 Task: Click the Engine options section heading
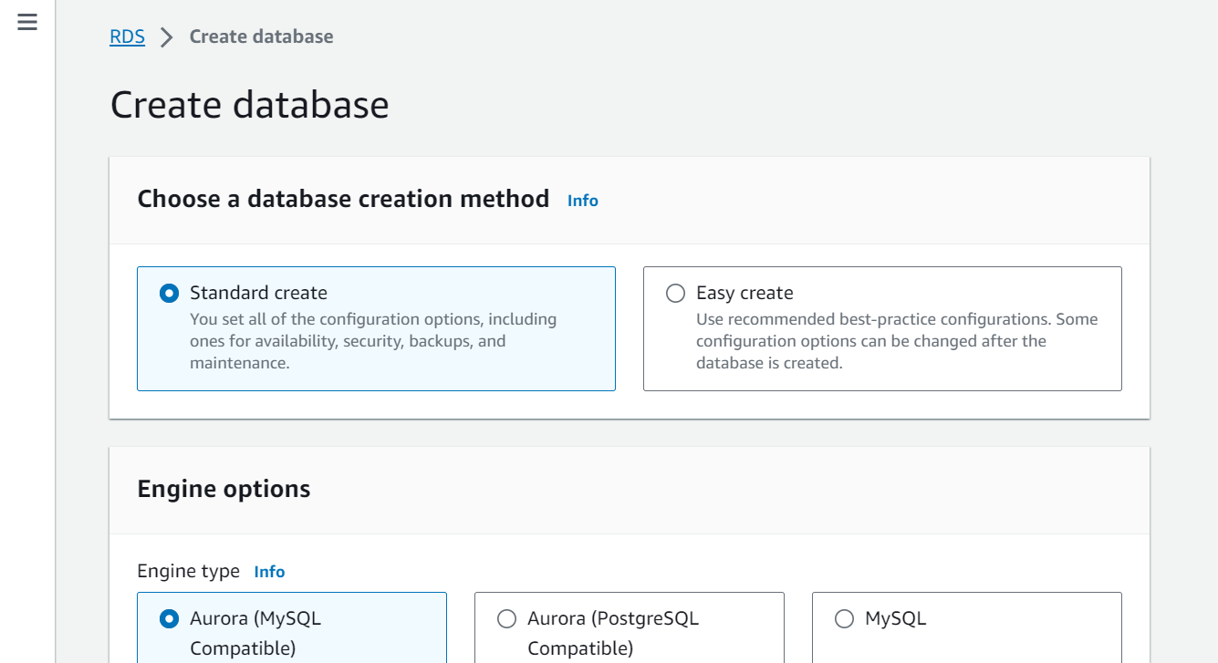click(x=224, y=489)
